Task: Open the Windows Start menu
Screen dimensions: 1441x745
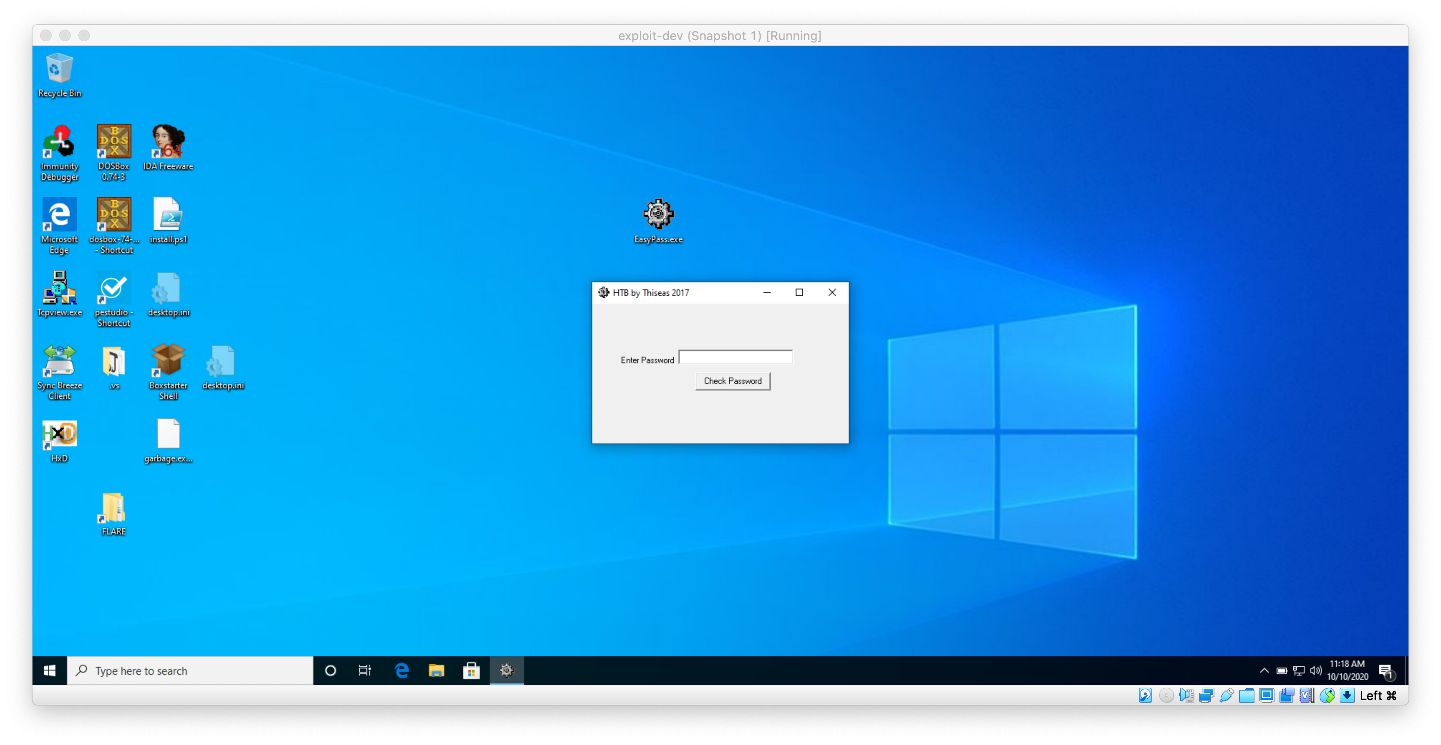Action: [x=49, y=670]
